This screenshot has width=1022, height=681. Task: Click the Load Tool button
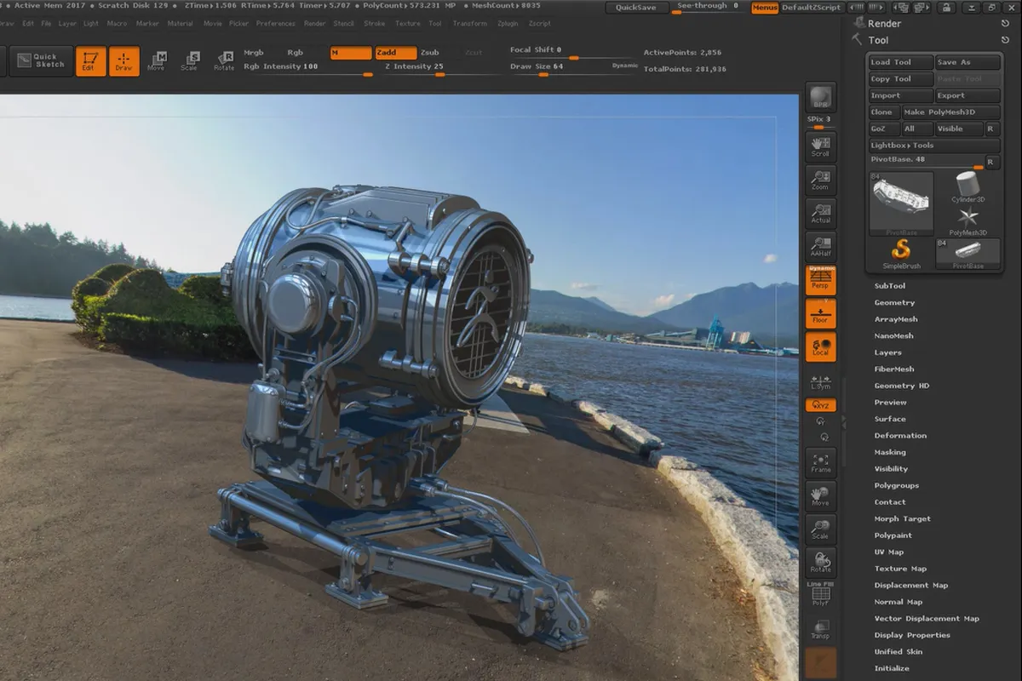tap(900, 62)
